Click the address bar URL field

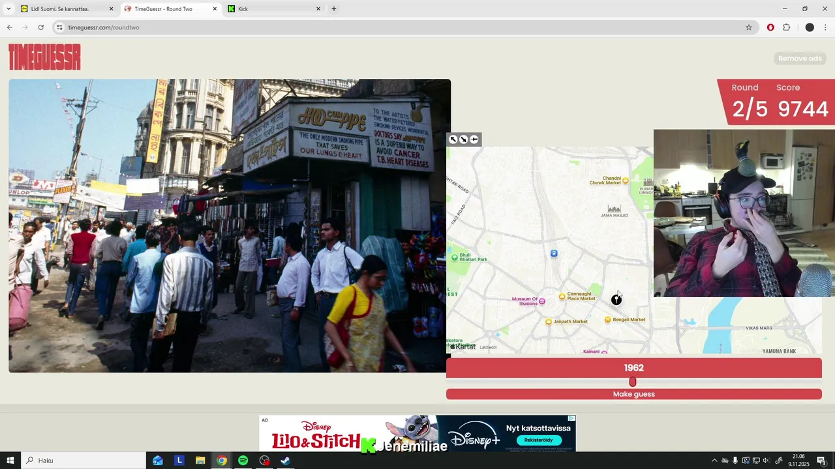tap(404, 27)
